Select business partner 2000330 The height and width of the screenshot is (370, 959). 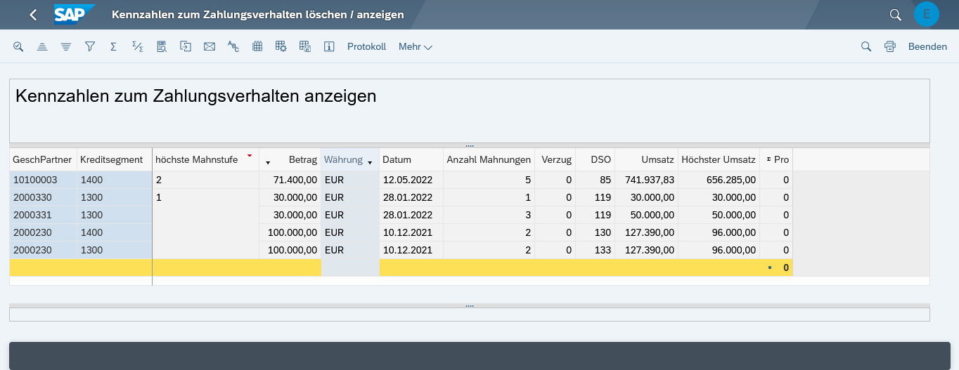pyautogui.click(x=44, y=197)
